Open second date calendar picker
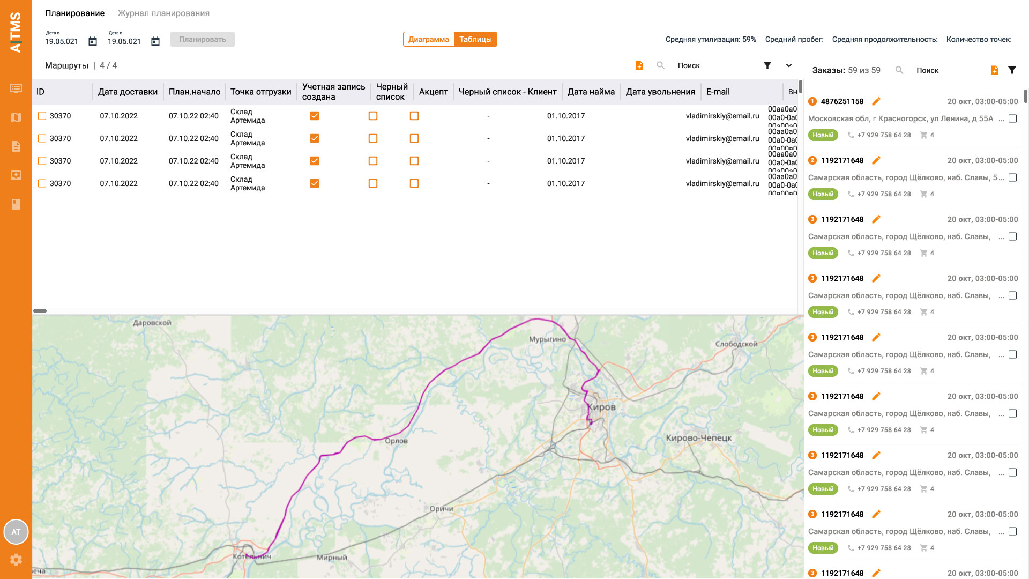The width and height of the screenshot is (1029, 579). (x=155, y=41)
